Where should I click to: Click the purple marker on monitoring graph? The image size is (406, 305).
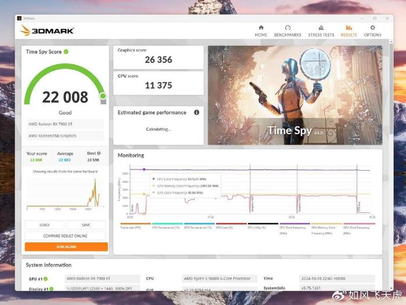click(144, 169)
